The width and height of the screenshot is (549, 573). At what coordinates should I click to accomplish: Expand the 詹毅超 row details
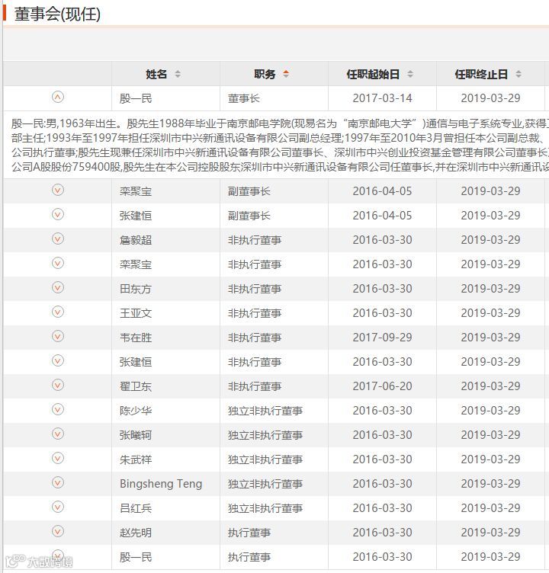(57, 239)
